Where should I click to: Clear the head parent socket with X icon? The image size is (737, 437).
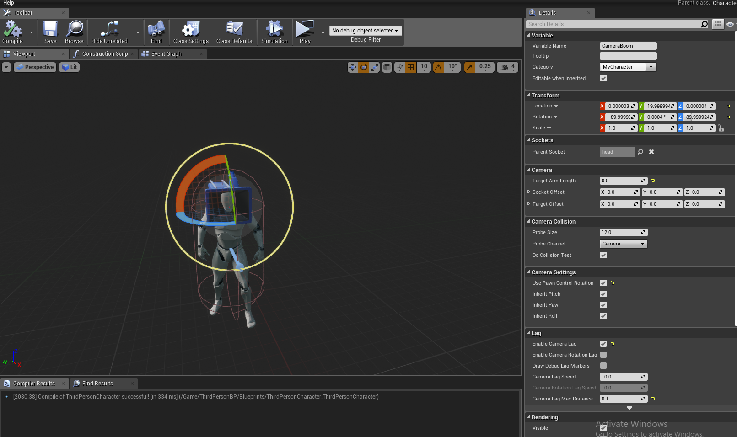coord(651,152)
